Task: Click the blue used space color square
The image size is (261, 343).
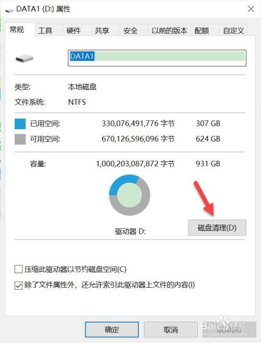Action: click(20, 124)
